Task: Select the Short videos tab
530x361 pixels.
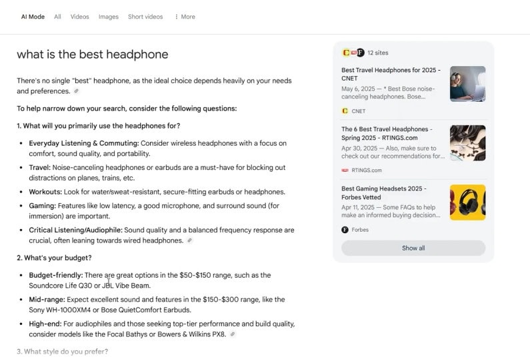Action: 145,17
